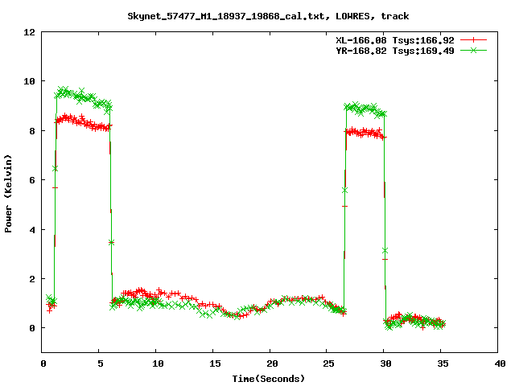The image size is (515, 386).
Task: Click y-axis tick label "12"
Action: (x=29, y=32)
